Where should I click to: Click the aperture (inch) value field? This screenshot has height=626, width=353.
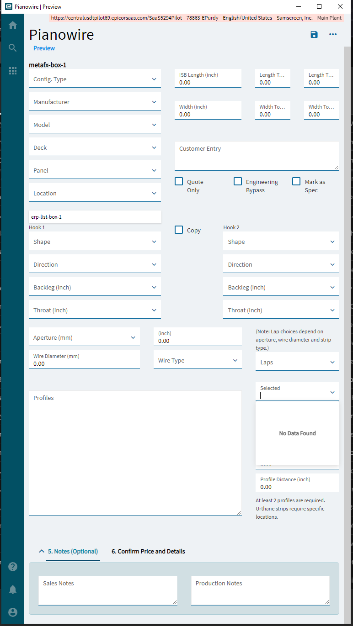tap(198, 337)
